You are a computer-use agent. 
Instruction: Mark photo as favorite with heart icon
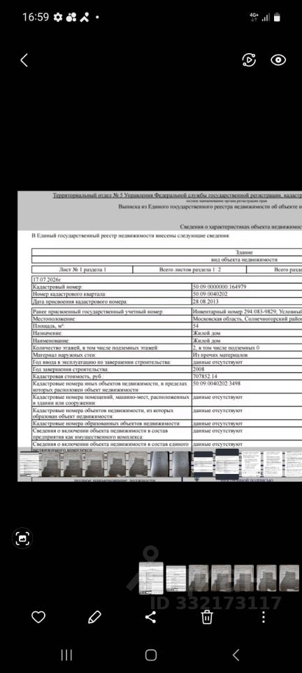(x=38, y=617)
